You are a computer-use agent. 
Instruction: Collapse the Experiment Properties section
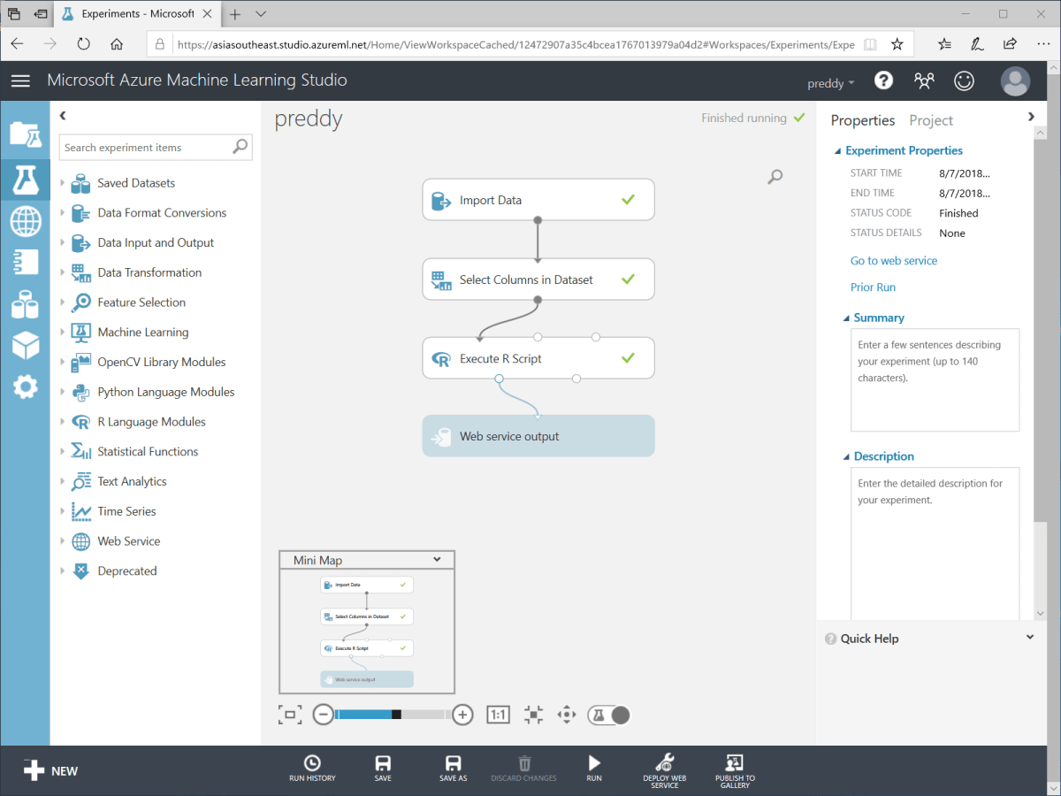838,151
